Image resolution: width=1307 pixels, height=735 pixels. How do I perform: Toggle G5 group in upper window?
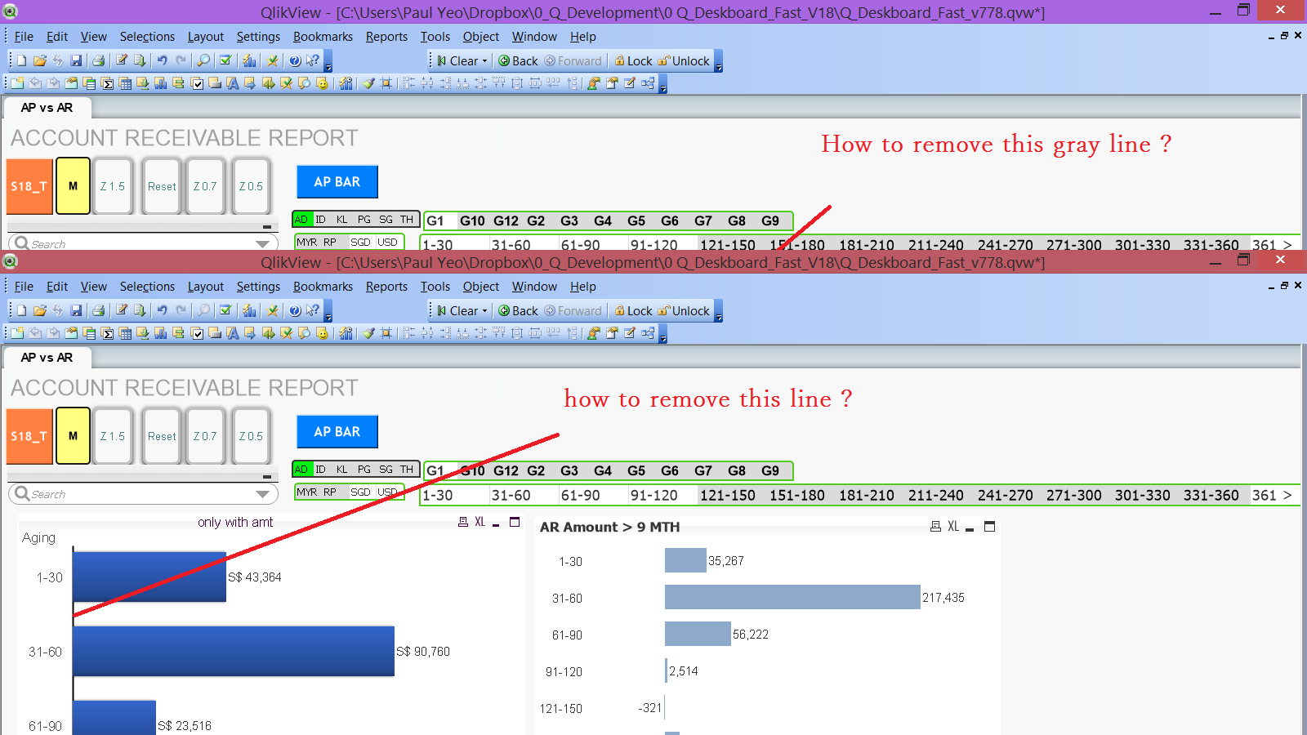coord(636,220)
